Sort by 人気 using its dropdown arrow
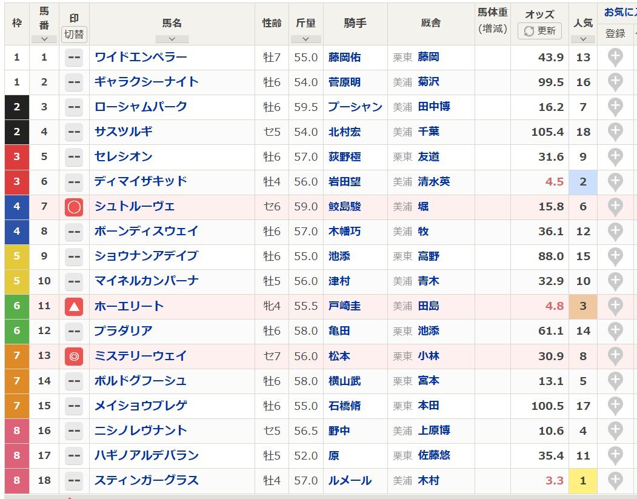This screenshot has height=499, width=637. tap(583, 39)
